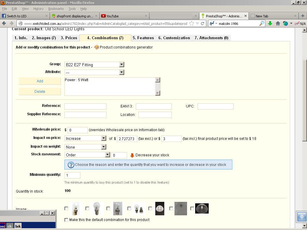
Task: Open the Stock movement dropdown
Action: (87, 155)
